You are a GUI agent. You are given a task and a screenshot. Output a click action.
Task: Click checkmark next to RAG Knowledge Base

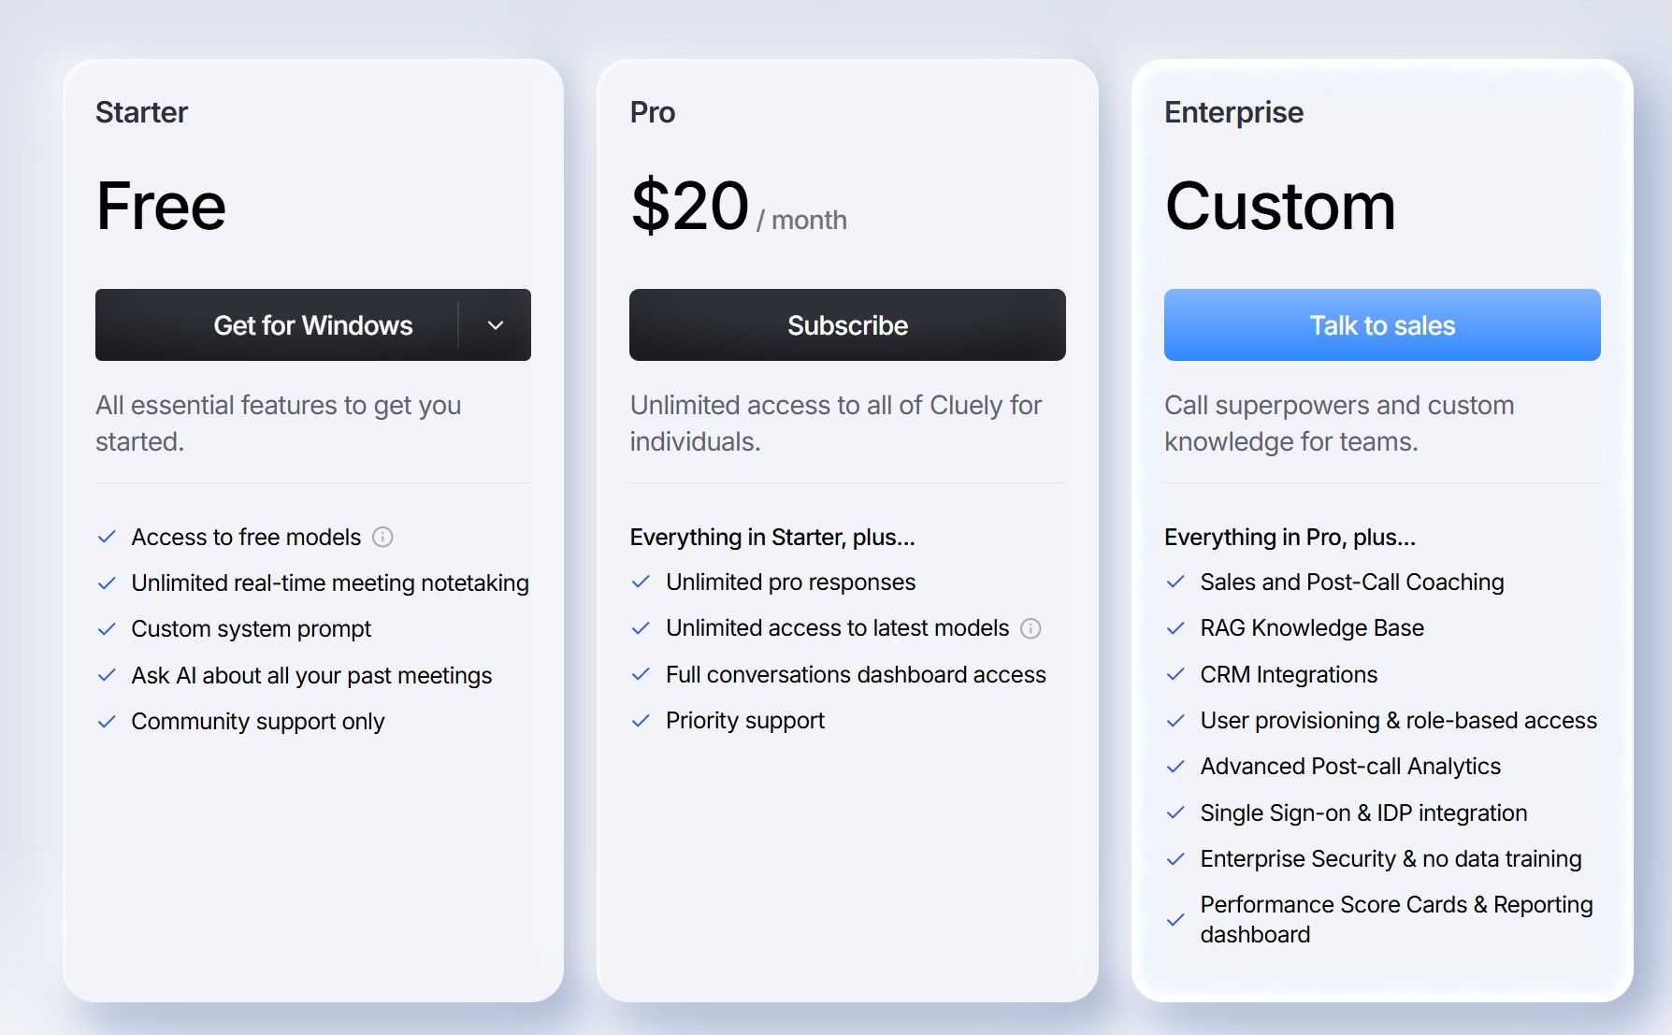coord(1175,628)
